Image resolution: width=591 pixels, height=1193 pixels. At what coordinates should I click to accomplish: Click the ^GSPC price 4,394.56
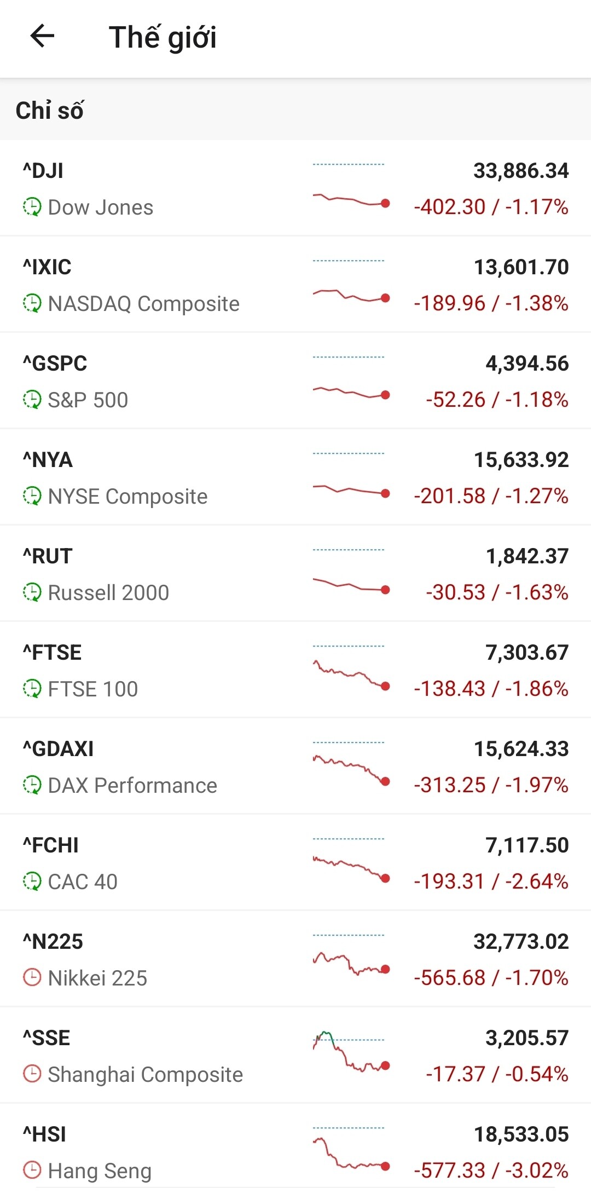click(526, 364)
